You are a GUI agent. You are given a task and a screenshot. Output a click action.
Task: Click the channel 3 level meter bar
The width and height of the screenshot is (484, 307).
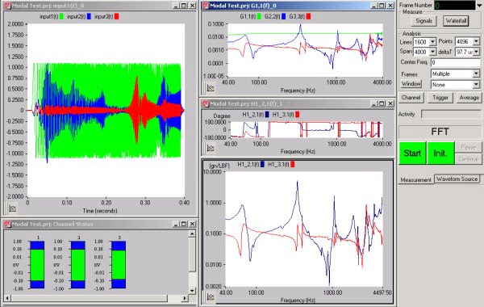119,265
